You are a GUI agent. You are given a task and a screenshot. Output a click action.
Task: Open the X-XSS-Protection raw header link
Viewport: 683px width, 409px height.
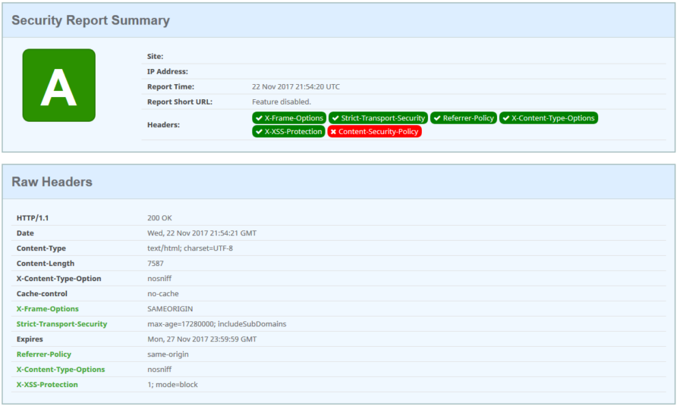47,385
